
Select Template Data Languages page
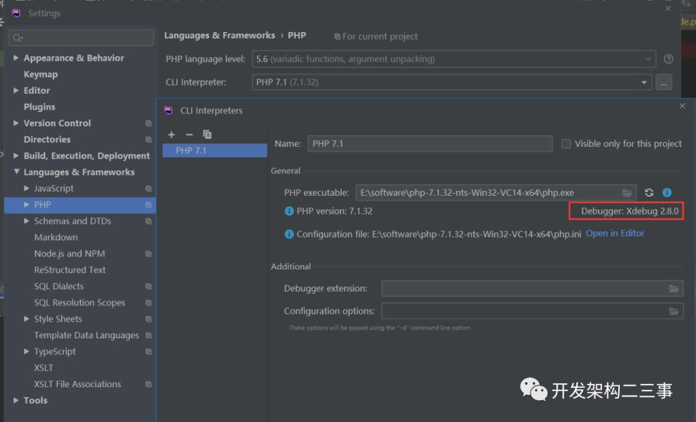click(86, 336)
